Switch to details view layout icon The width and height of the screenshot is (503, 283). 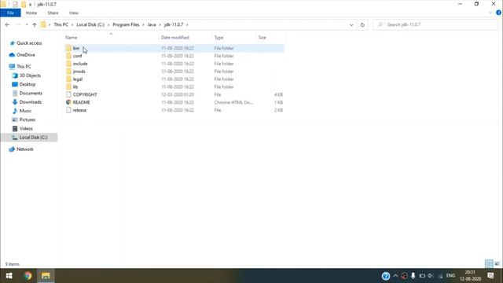pos(489,264)
